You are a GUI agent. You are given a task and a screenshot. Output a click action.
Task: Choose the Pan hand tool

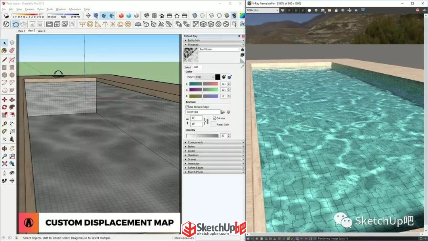click(x=12, y=149)
